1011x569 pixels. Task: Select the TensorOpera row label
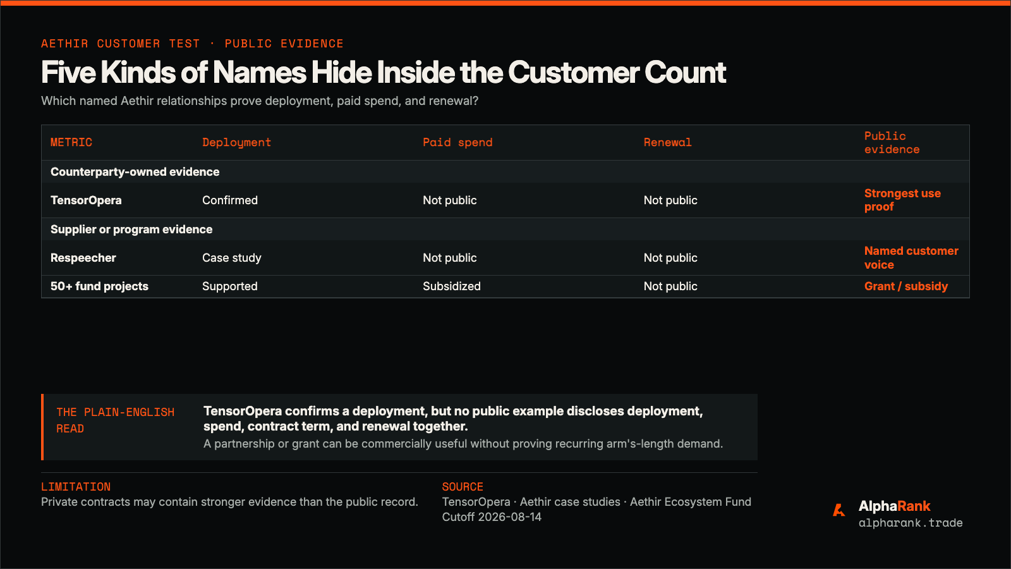(x=86, y=200)
